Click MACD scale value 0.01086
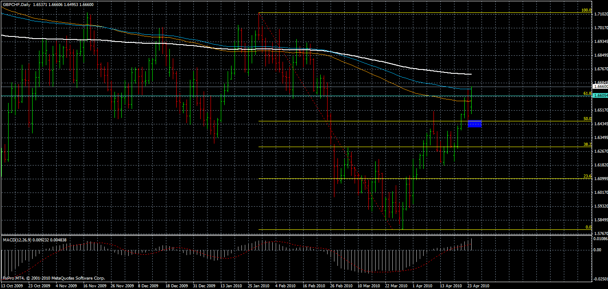The width and height of the screenshot is (608, 289). (601, 238)
